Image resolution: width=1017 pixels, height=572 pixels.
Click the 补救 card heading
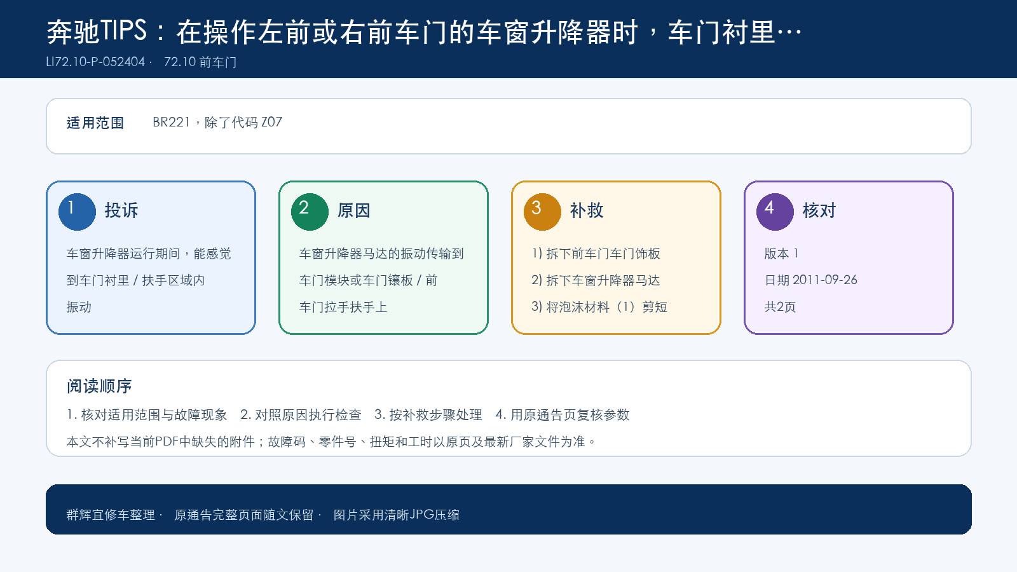click(x=587, y=210)
